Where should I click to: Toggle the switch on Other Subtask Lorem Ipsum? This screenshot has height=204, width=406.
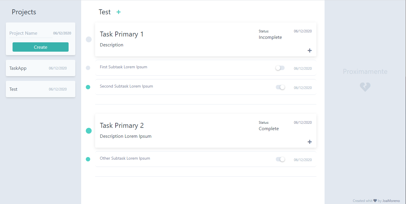point(280,159)
